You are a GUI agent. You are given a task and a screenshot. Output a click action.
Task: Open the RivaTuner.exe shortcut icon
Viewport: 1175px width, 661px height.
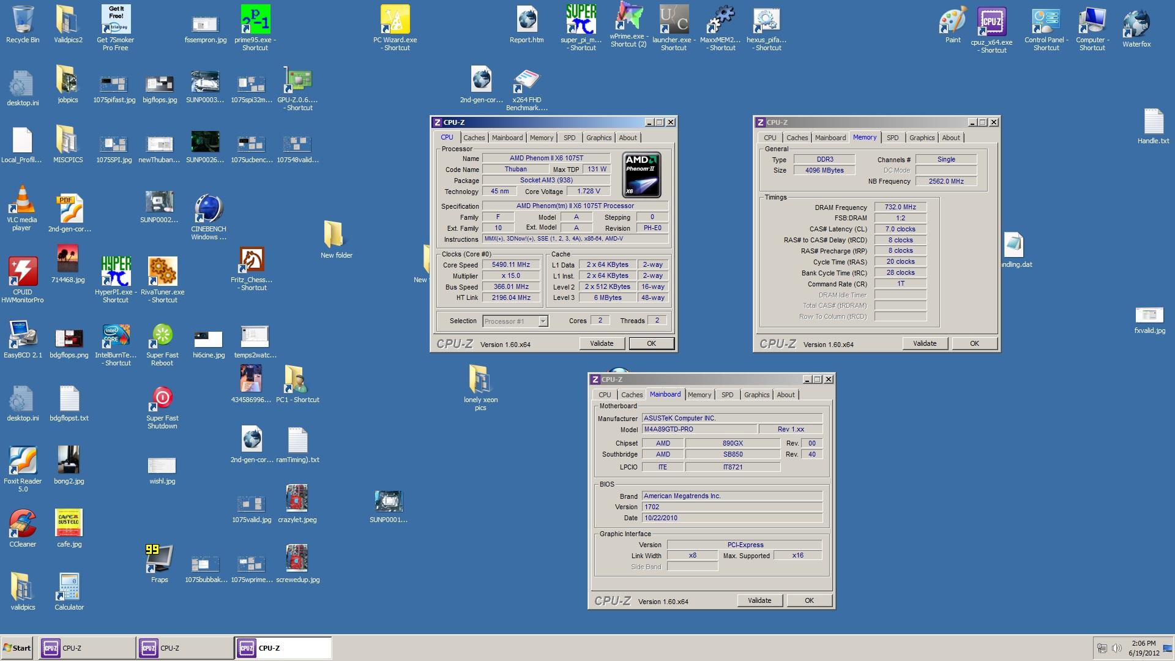pos(162,280)
